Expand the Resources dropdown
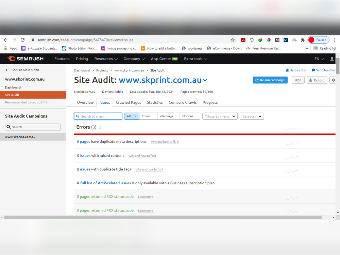Image resolution: width=340 pixels, height=255 pixels. (106, 59)
